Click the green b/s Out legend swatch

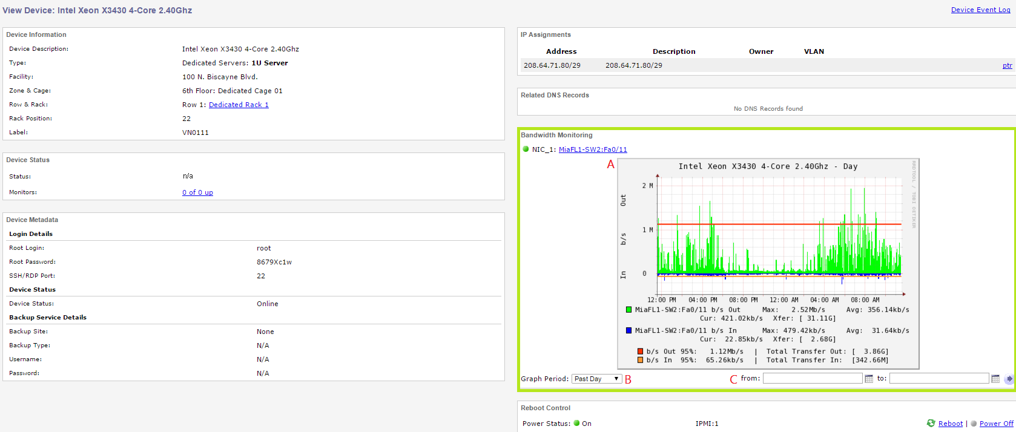[x=628, y=310]
